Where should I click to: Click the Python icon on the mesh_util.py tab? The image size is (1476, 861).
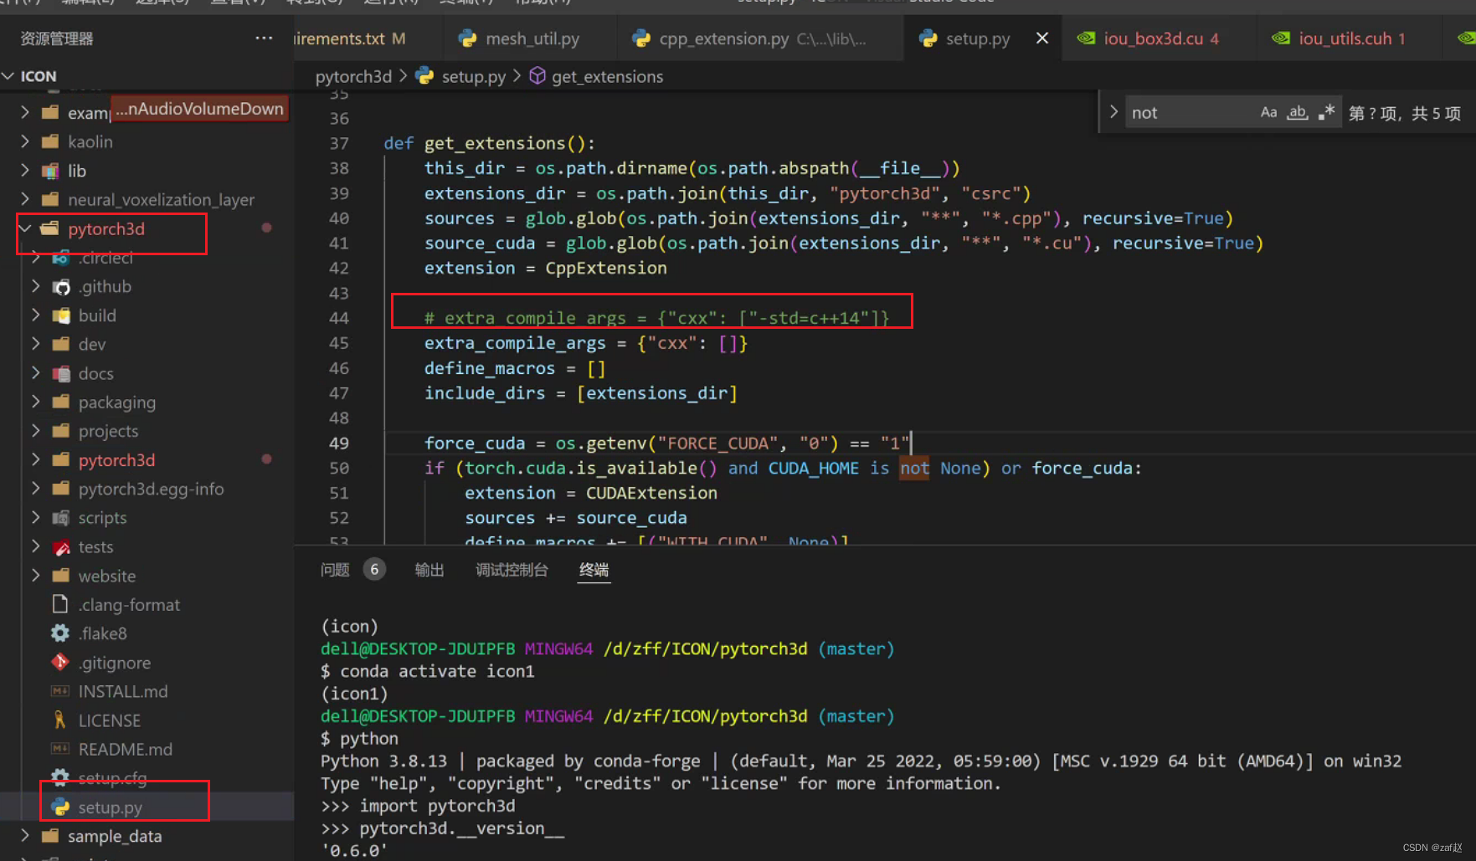(466, 38)
